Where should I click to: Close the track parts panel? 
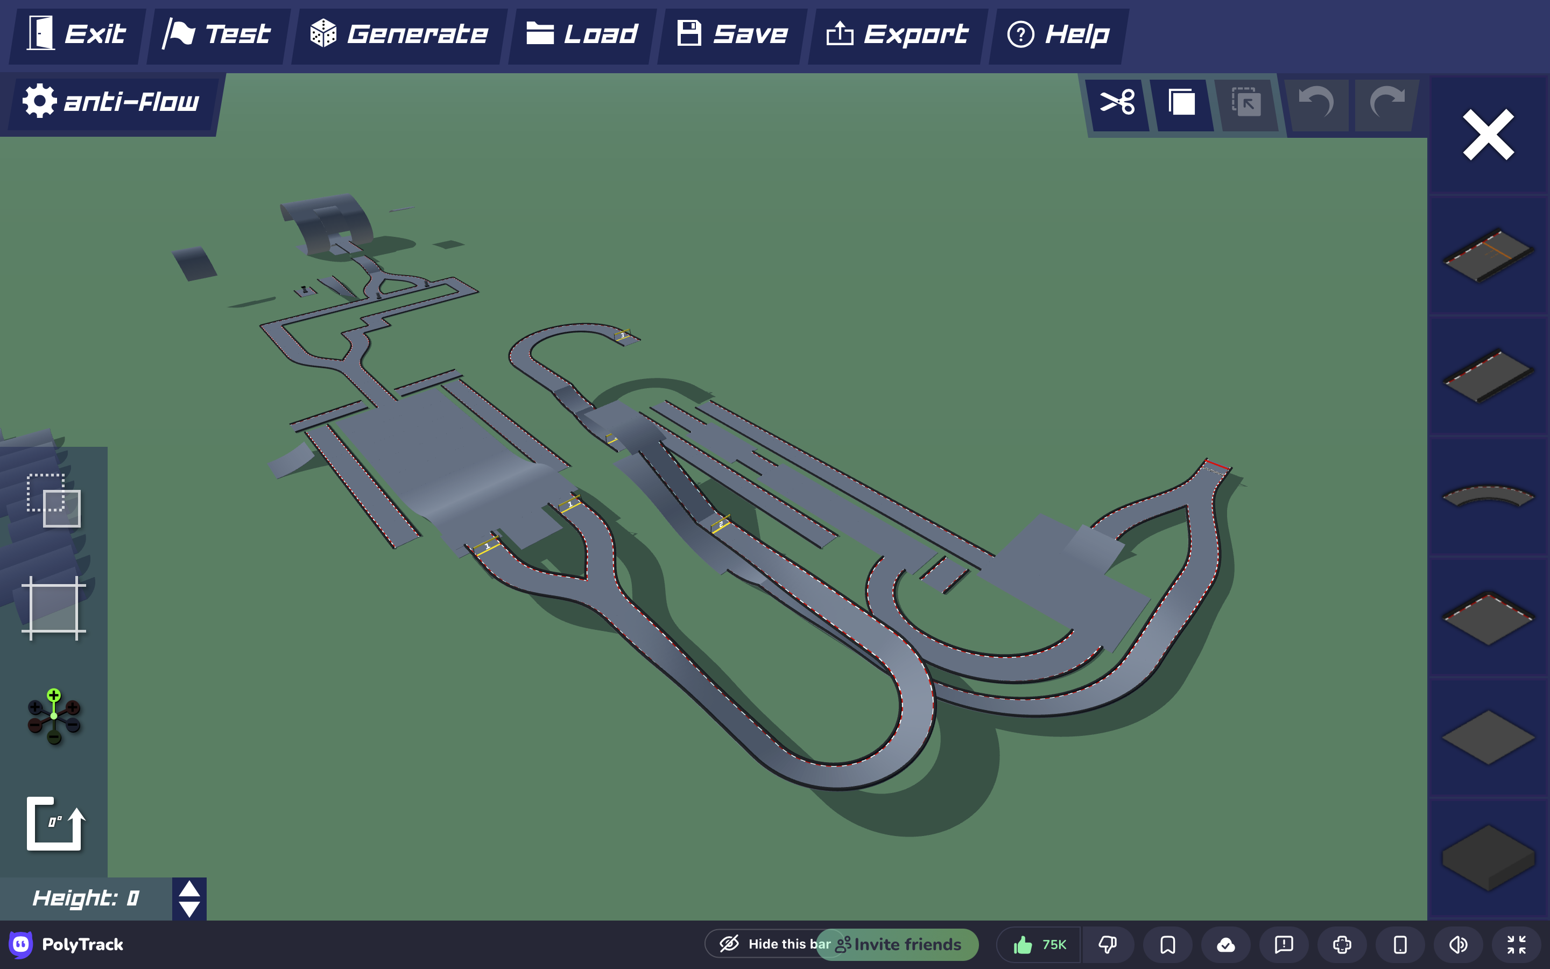click(1489, 135)
